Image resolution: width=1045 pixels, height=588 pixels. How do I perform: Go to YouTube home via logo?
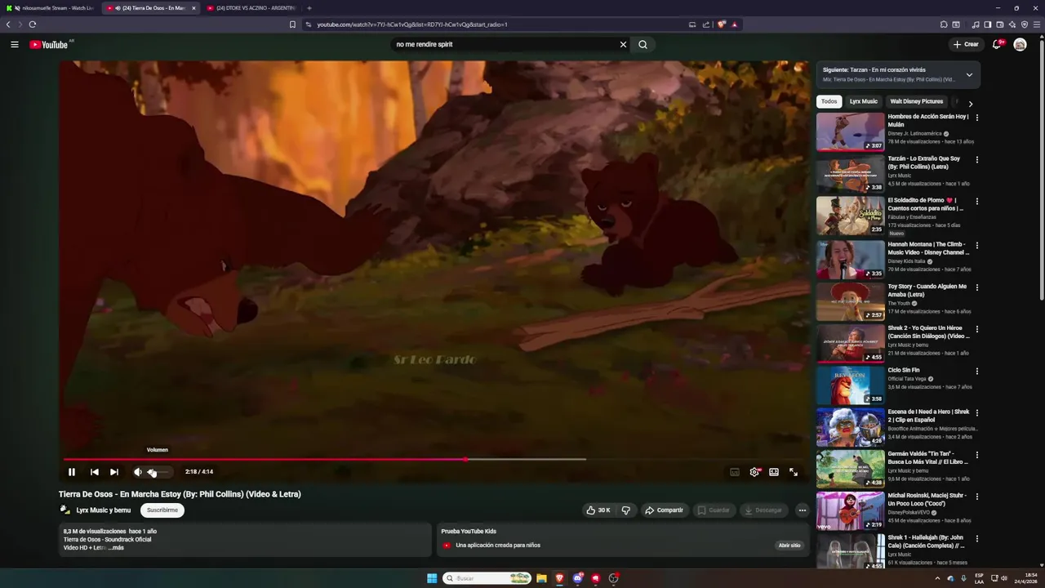pos(49,44)
